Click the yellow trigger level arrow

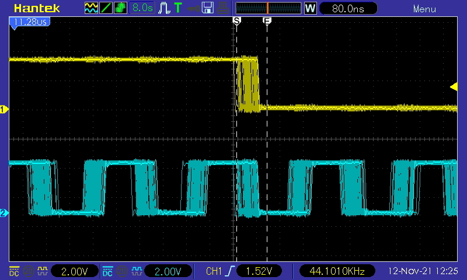coord(454,86)
